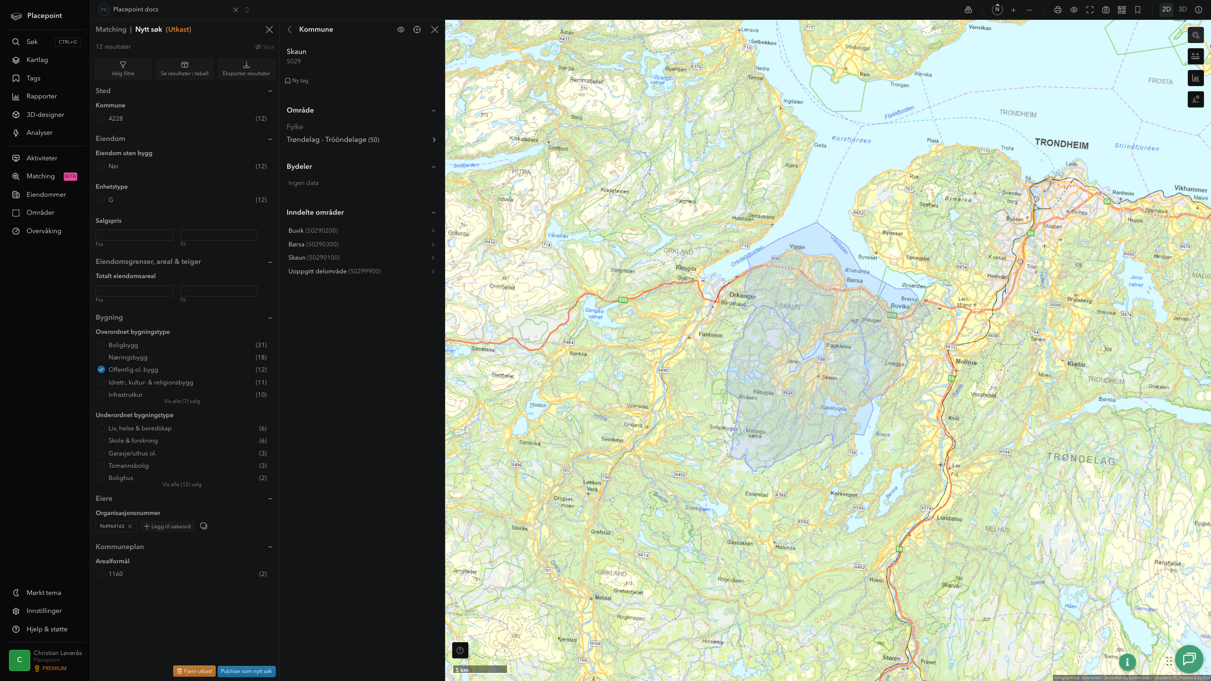Image resolution: width=1211 pixels, height=681 pixels.
Task: Zoom in the map with plus icon
Action: [x=1013, y=9]
